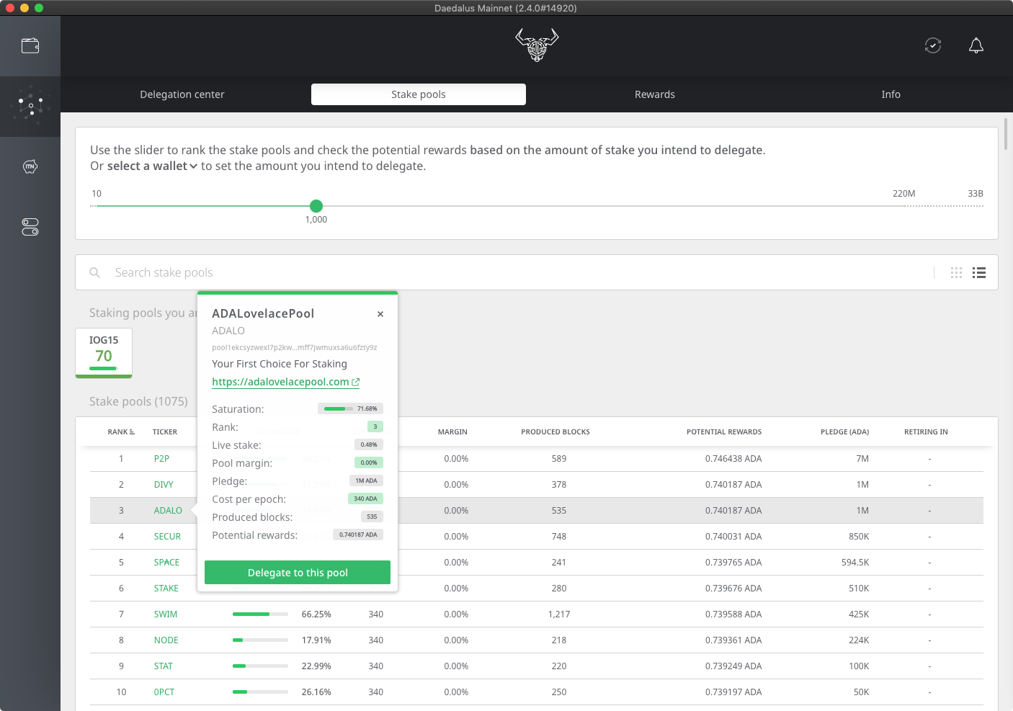Switch to the Delegation center tab
This screenshot has height=711, width=1013.
point(182,94)
